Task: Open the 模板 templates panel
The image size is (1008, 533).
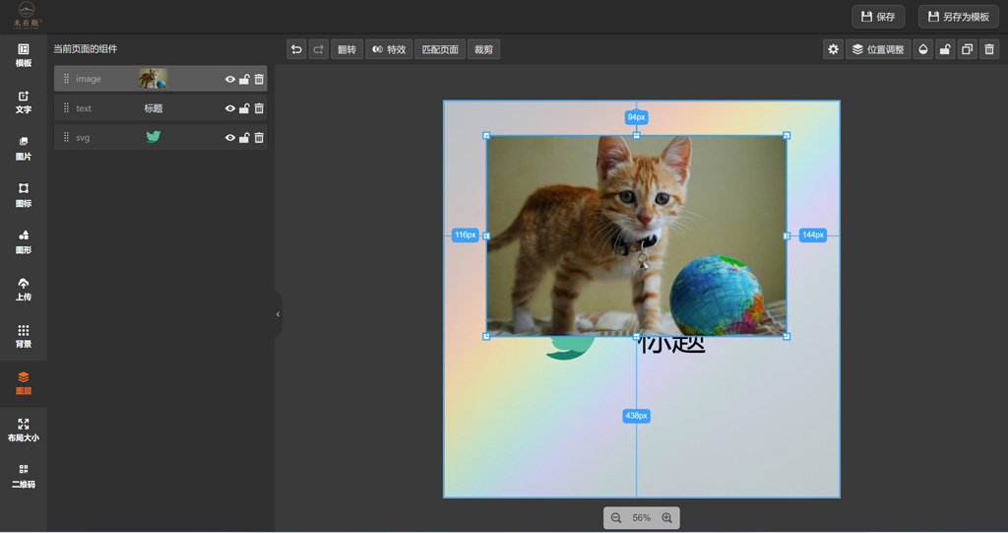Action: (24, 55)
